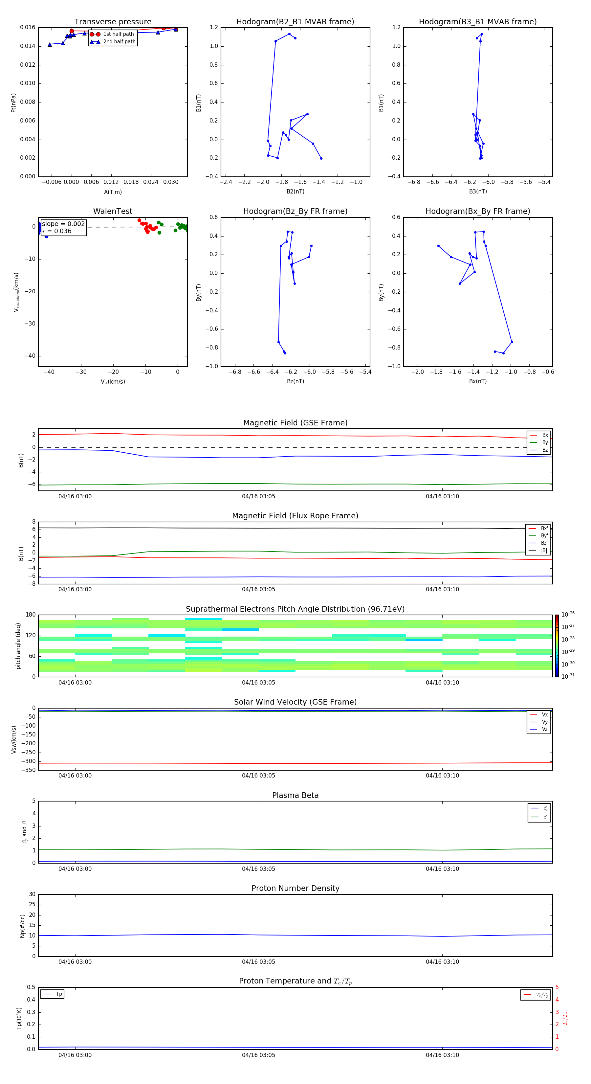Click "04/16 03:10" under Proton Temperature plot
This screenshot has height=1084, width=591.
442,1055
